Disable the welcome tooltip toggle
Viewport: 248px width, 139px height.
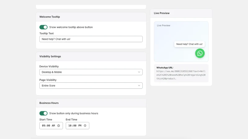coord(43,27)
